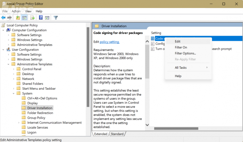Select Windows Settings under User Configuration
This screenshot has height=142, width=243.
click(x=30, y=59)
